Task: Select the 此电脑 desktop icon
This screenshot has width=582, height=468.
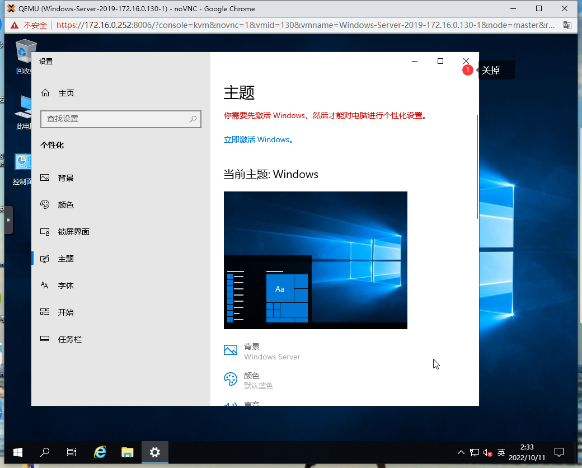Action: [x=23, y=112]
